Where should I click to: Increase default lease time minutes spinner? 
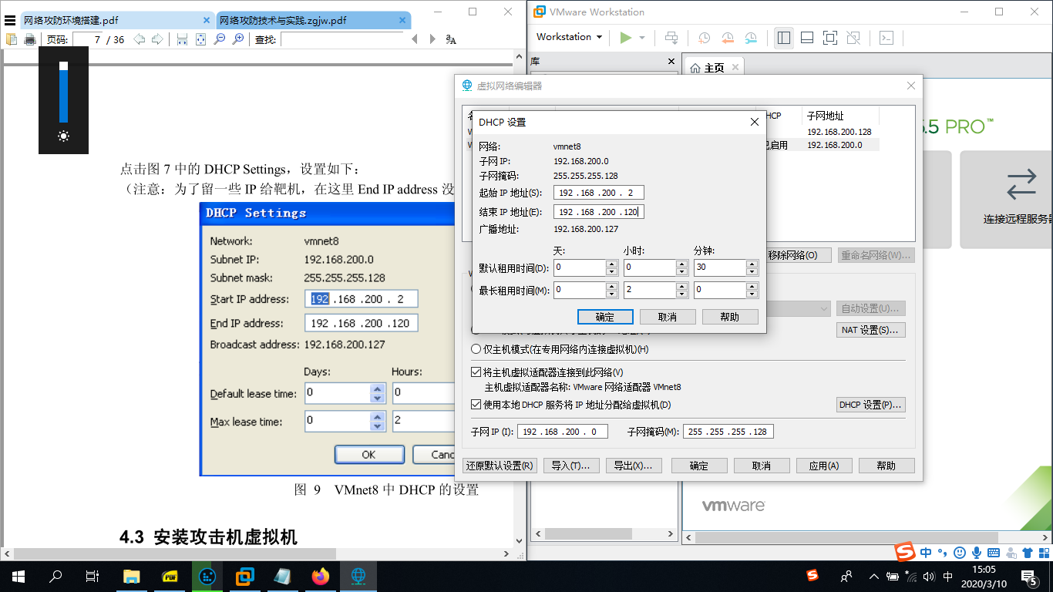752,264
